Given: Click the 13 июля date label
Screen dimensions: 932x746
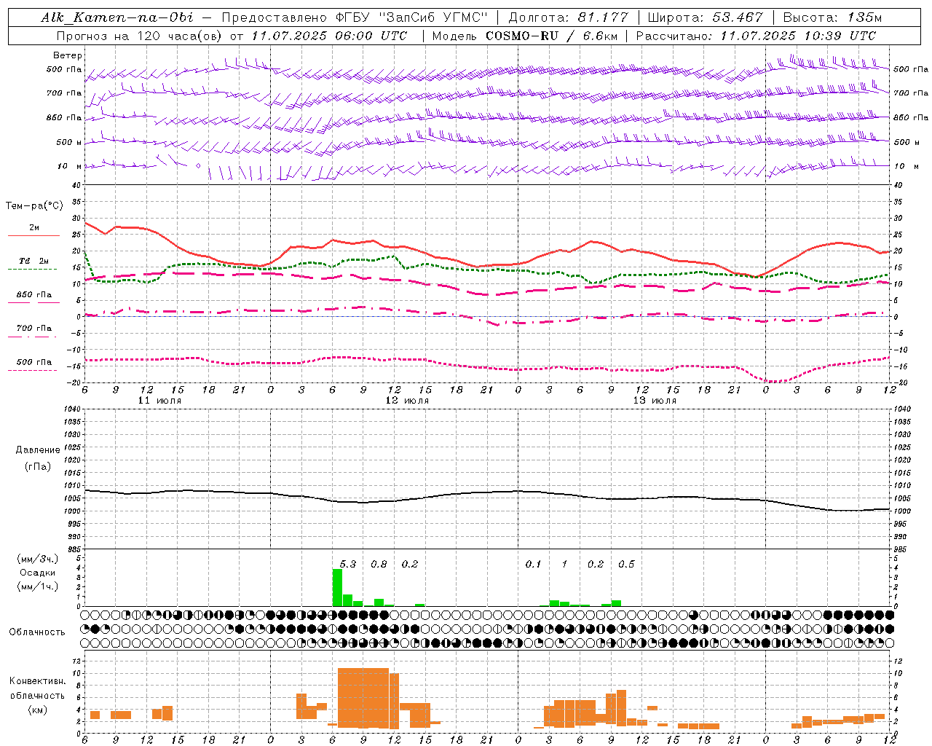Looking at the screenshot, I should point(655,401).
